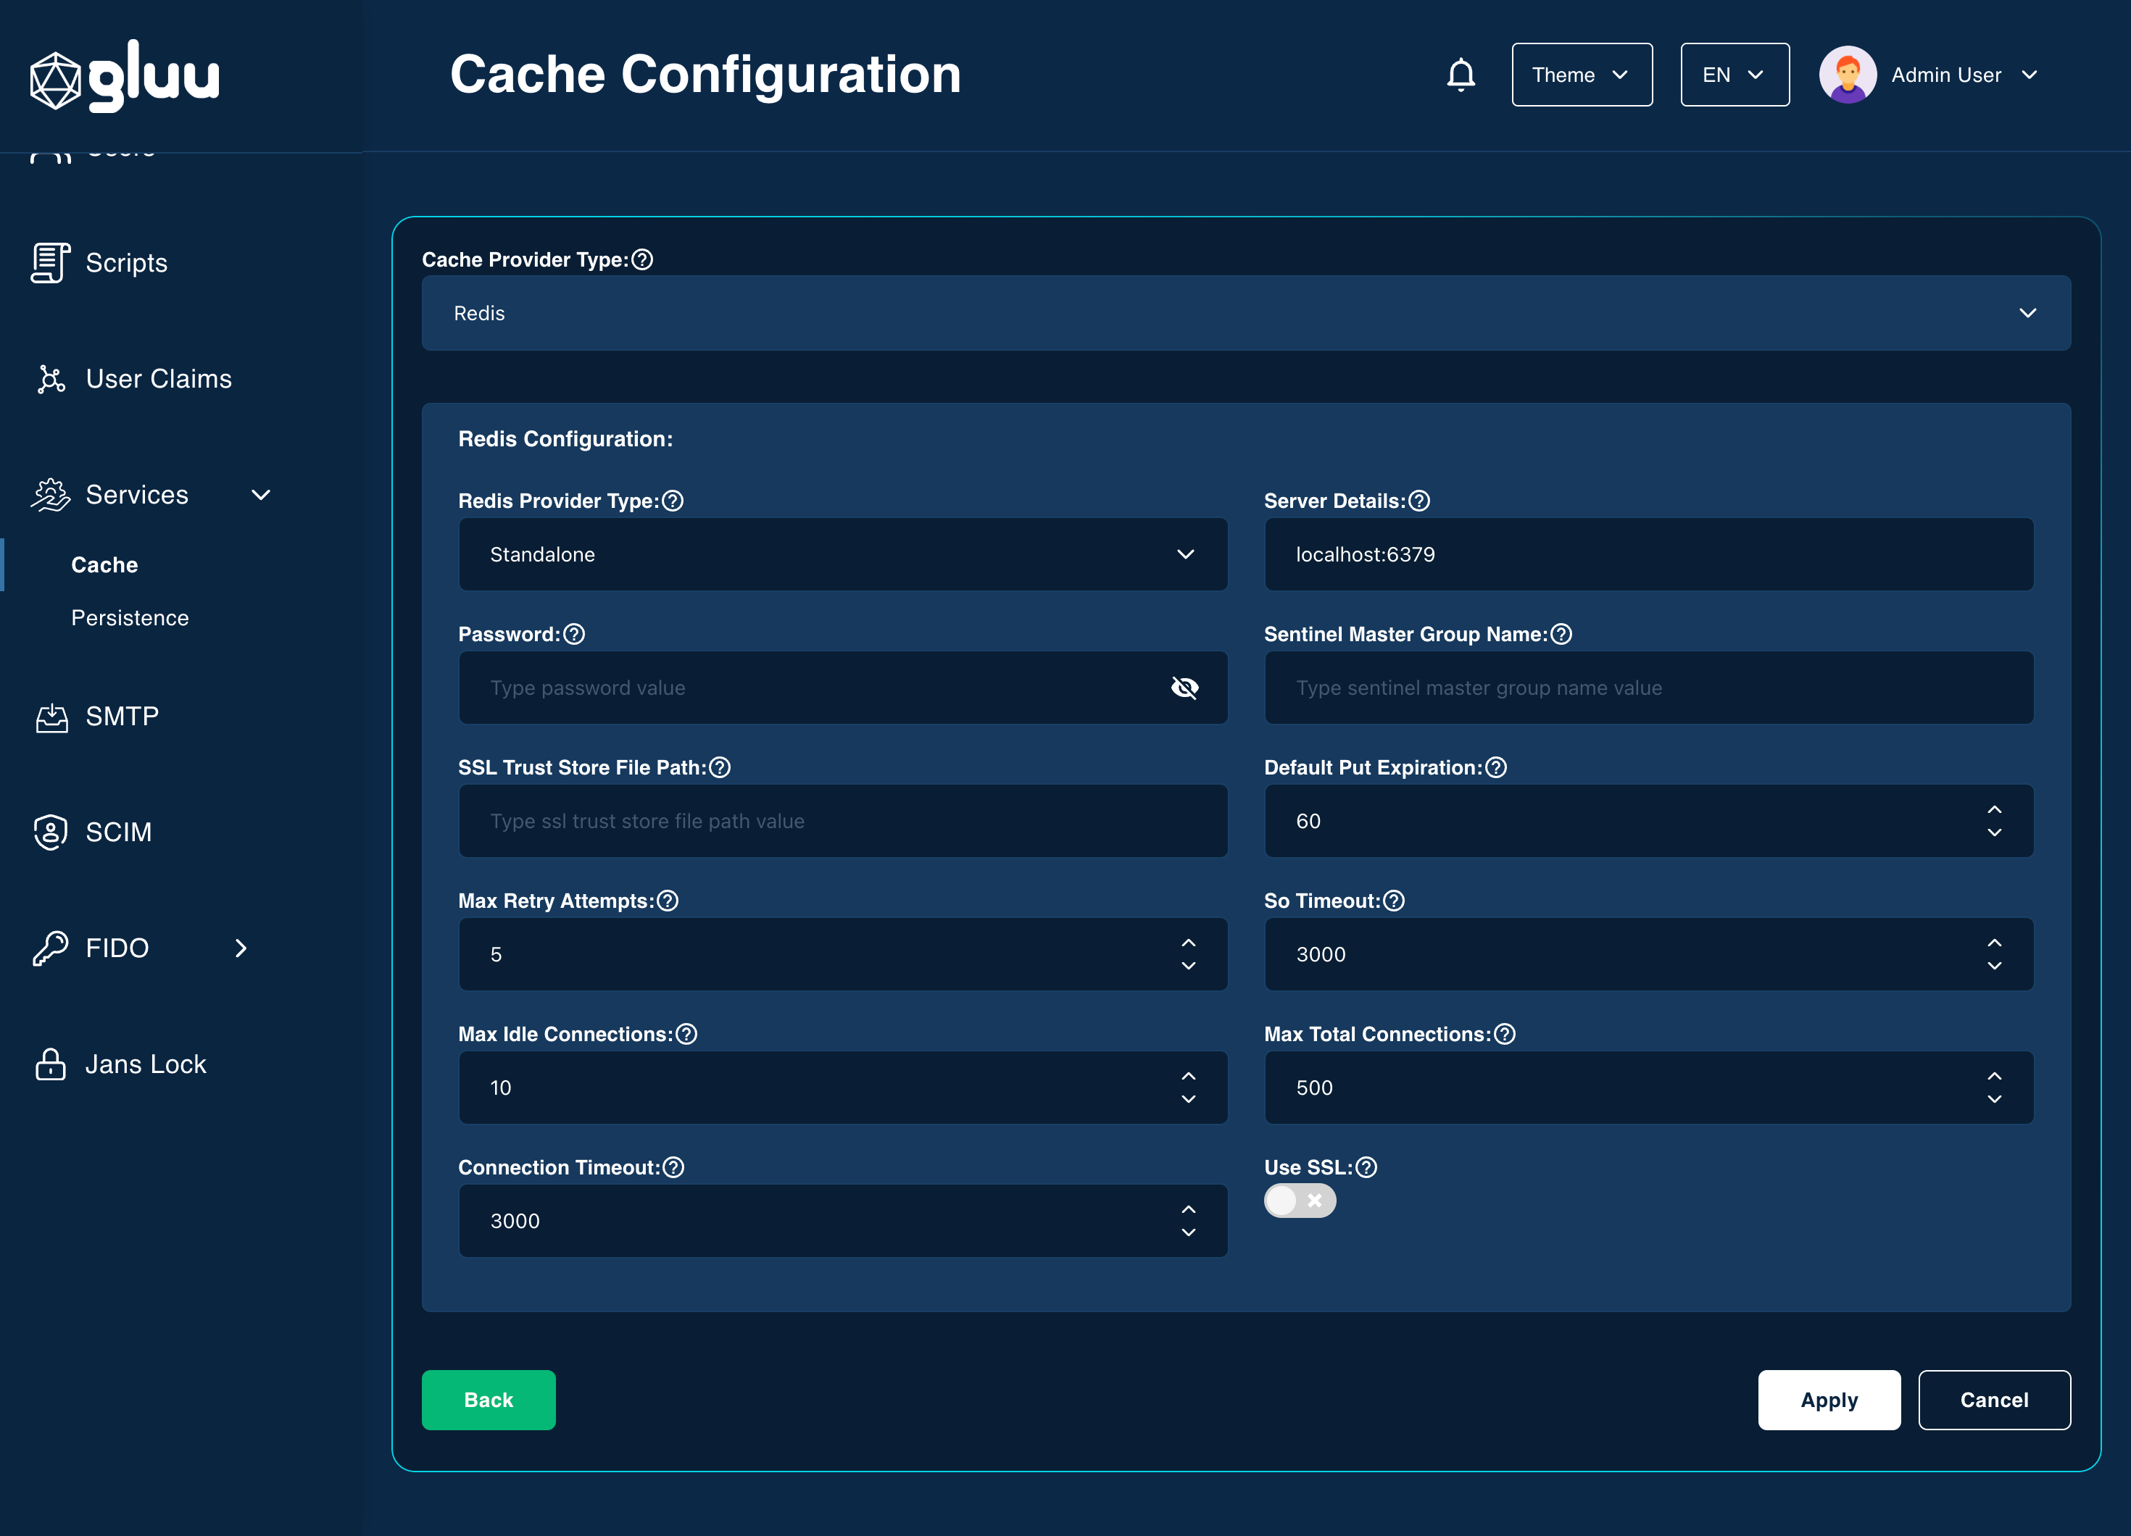Focus the Password input field
This screenshot has height=1536, width=2131.
[x=843, y=688]
